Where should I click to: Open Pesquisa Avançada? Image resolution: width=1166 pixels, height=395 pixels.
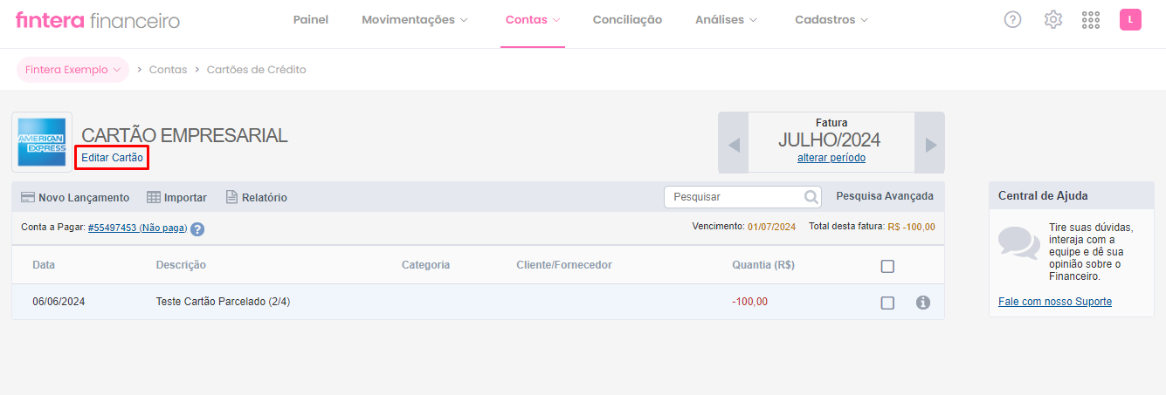coord(885,196)
